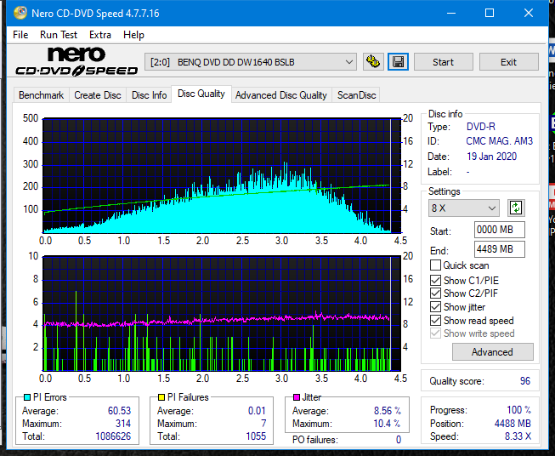This screenshot has height=456, width=555.
Task: Switch to Advanced Disc Quality tab
Action: pyautogui.click(x=281, y=95)
